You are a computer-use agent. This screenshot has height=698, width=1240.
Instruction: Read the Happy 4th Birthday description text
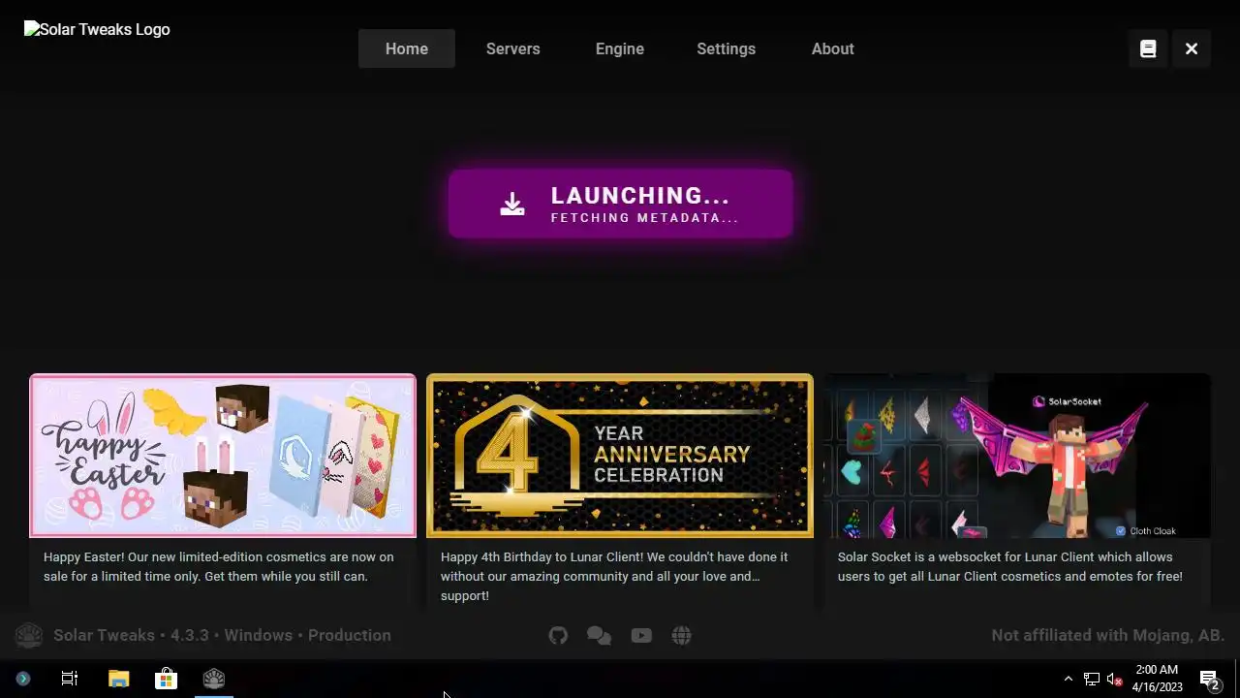pos(614,576)
